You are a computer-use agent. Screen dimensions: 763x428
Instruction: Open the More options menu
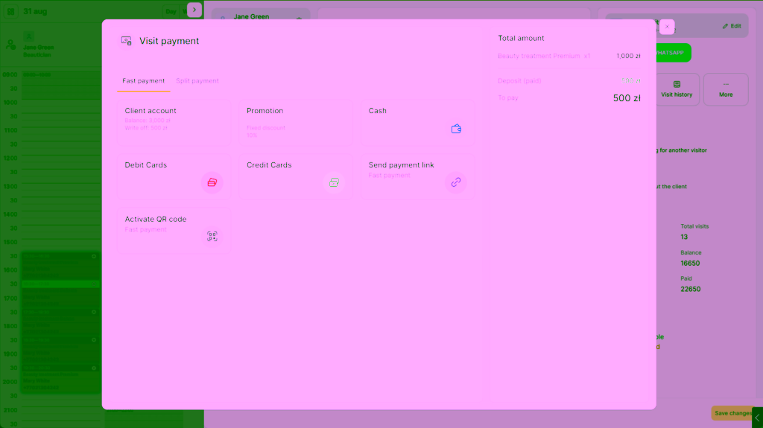(x=726, y=89)
